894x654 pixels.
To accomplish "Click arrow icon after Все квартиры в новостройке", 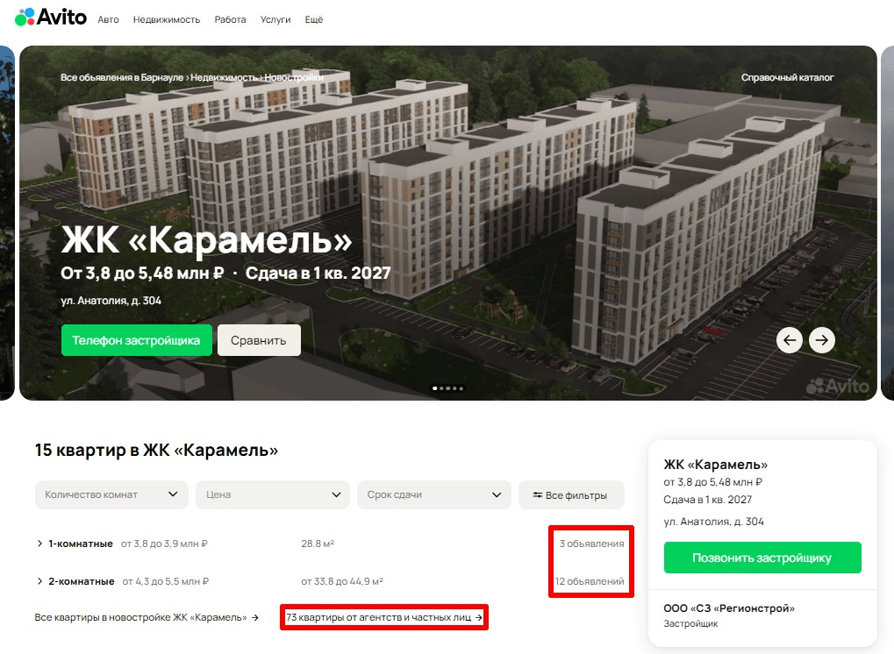I will click(x=255, y=617).
